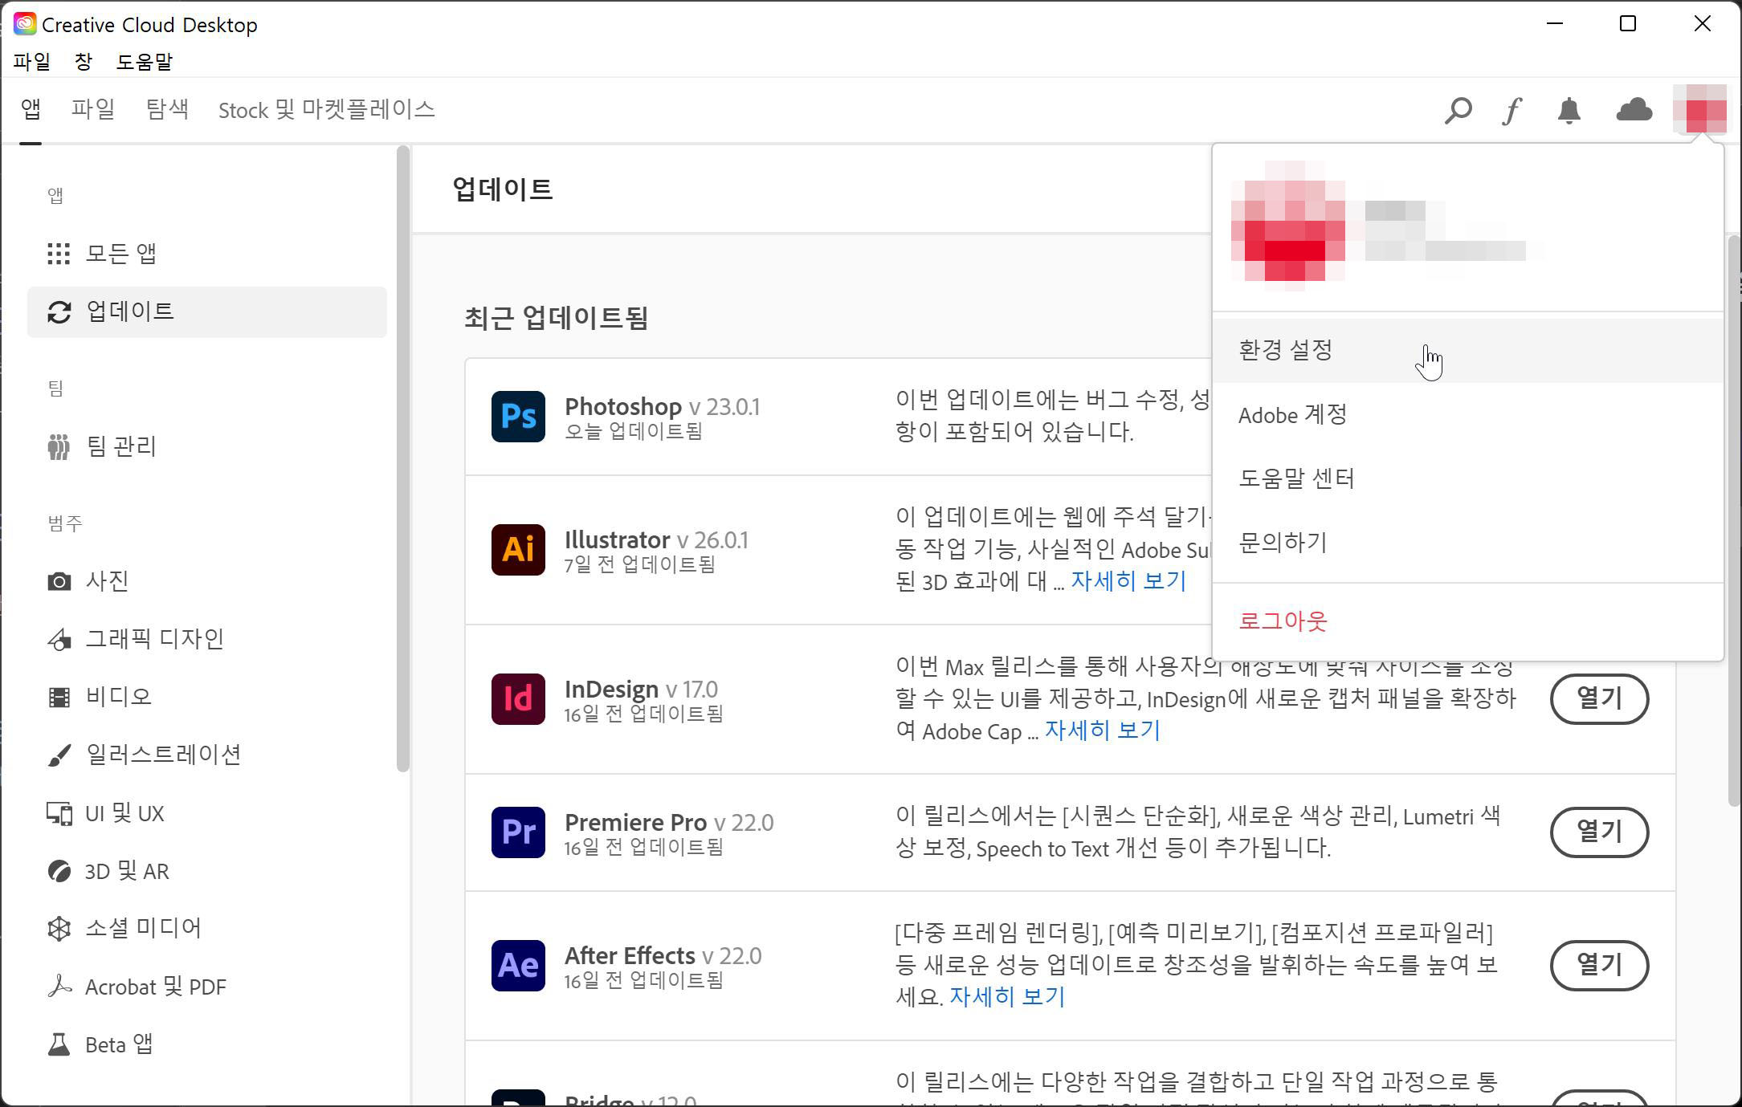
Task: Click the Illustrator app icon
Action: pyautogui.click(x=518, y=549)
